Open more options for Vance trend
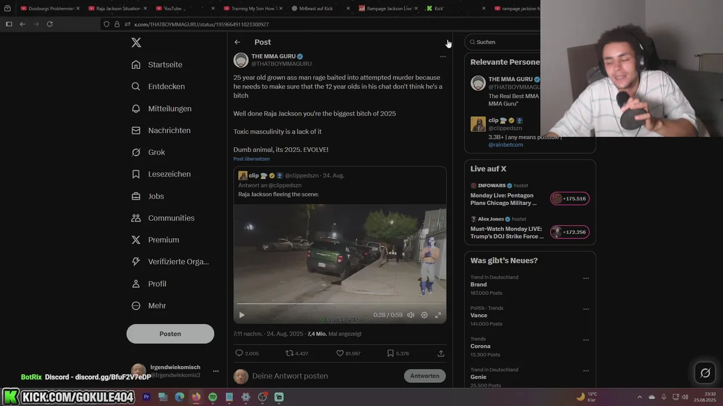 (x=586, y=309)
